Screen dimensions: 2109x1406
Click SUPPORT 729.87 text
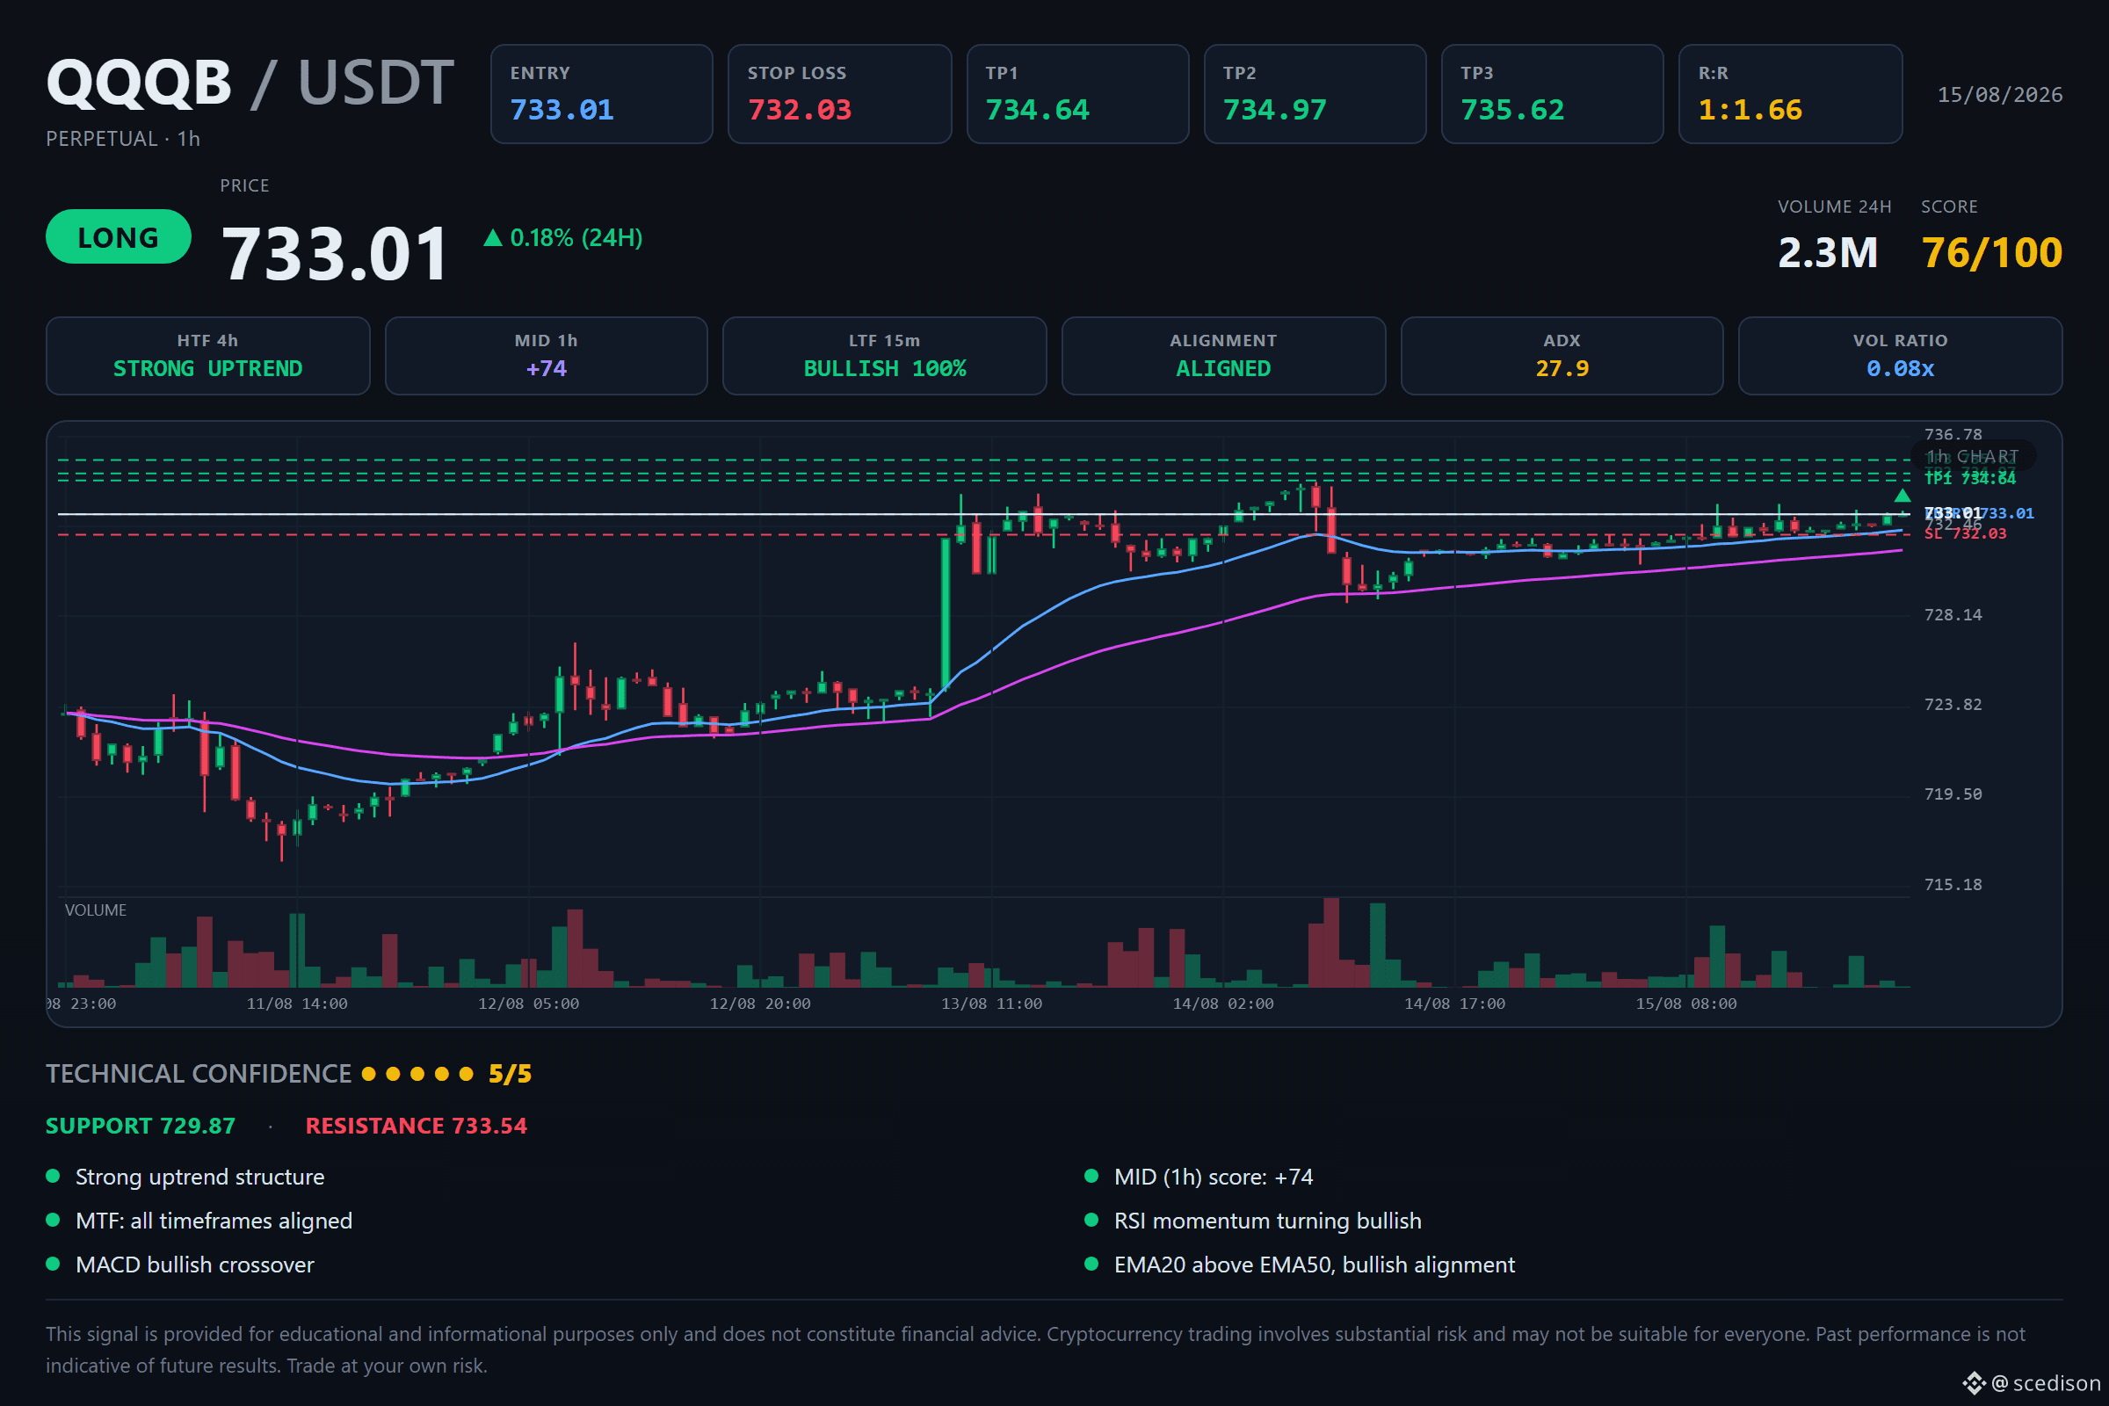[141, 1127]
